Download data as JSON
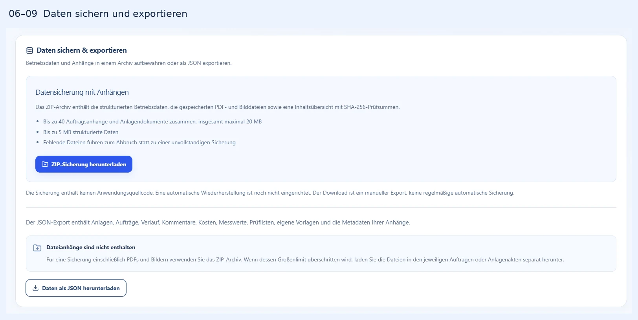Image resolution: width=638 pixels, height=320 pixels. click(x=76, y=288)
